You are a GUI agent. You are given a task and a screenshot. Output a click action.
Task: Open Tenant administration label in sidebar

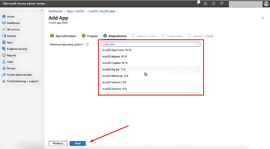(x=20, y=74)
